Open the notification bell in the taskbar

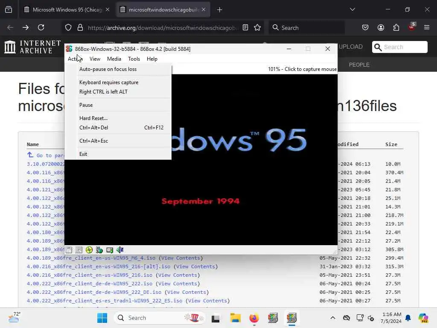click(408, 318)
